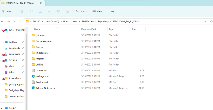Open Downloads in the quick access sidebar
Screen dimensions: 213x110
tap(14, 48)
